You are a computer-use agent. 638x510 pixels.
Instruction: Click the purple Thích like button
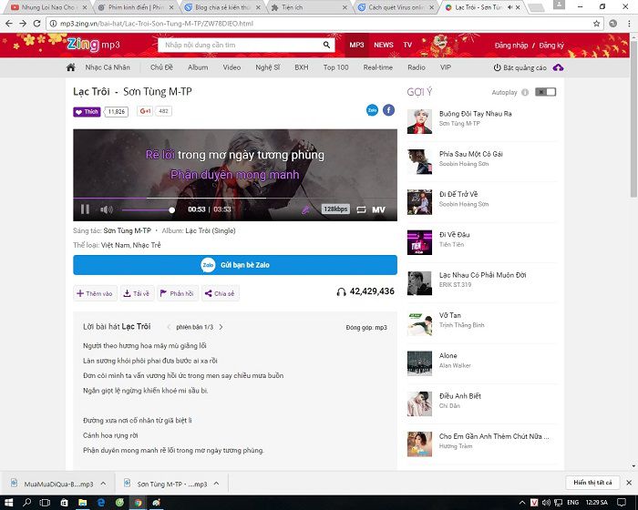point(87,111)
